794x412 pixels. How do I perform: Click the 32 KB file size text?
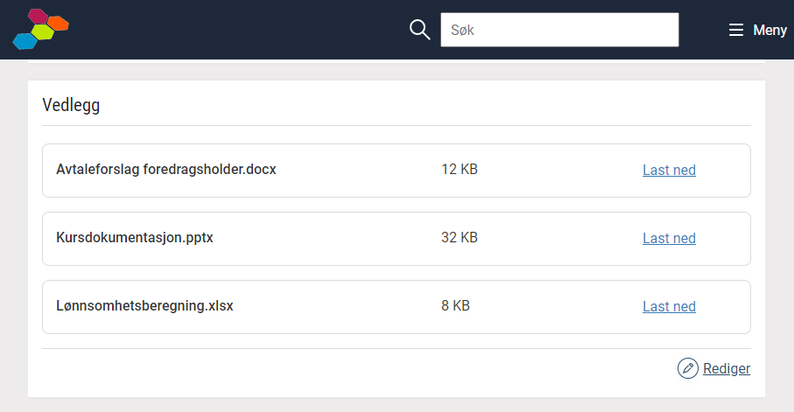tap(460, 237)
